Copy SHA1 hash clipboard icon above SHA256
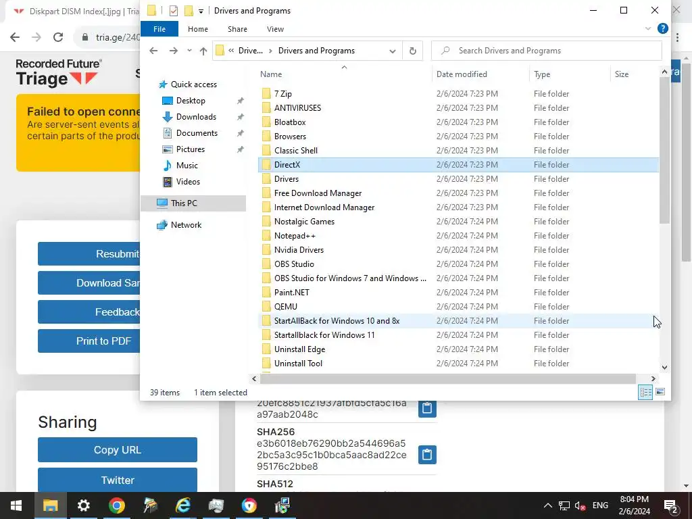Image resolution: width=692 pixels, height=519 pixels. coord(427,408)
